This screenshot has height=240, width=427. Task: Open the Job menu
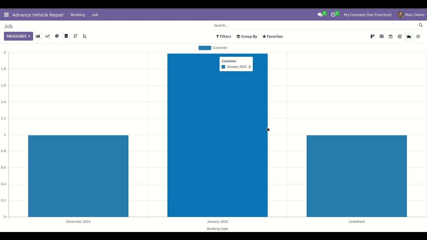95,15
